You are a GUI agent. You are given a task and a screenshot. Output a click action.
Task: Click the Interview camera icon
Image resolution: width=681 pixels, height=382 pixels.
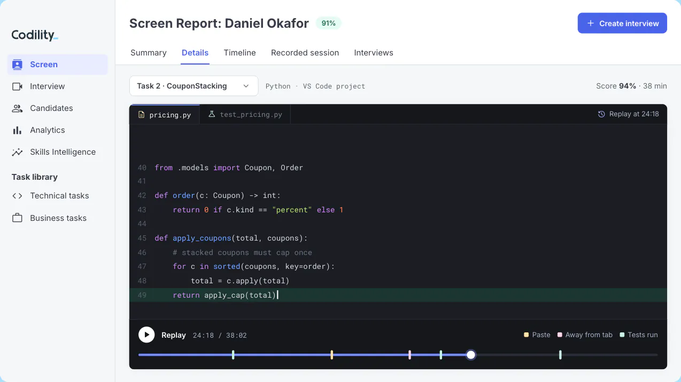[18, 86]
